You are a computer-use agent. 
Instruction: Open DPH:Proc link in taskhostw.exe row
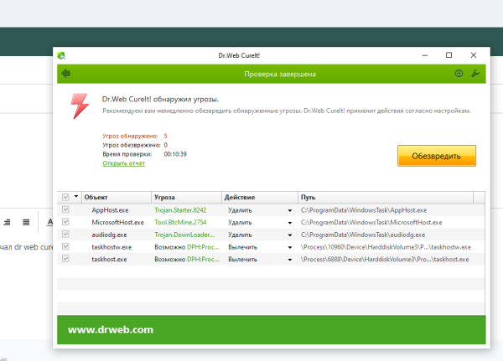[x=203, y=247]
